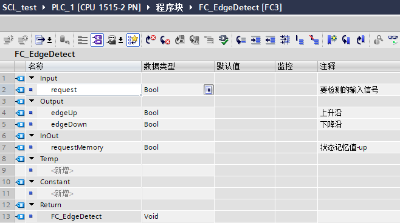This screenshot has height=223, width=400.
Task: Click the go to line icon
Action: [241, 40]
